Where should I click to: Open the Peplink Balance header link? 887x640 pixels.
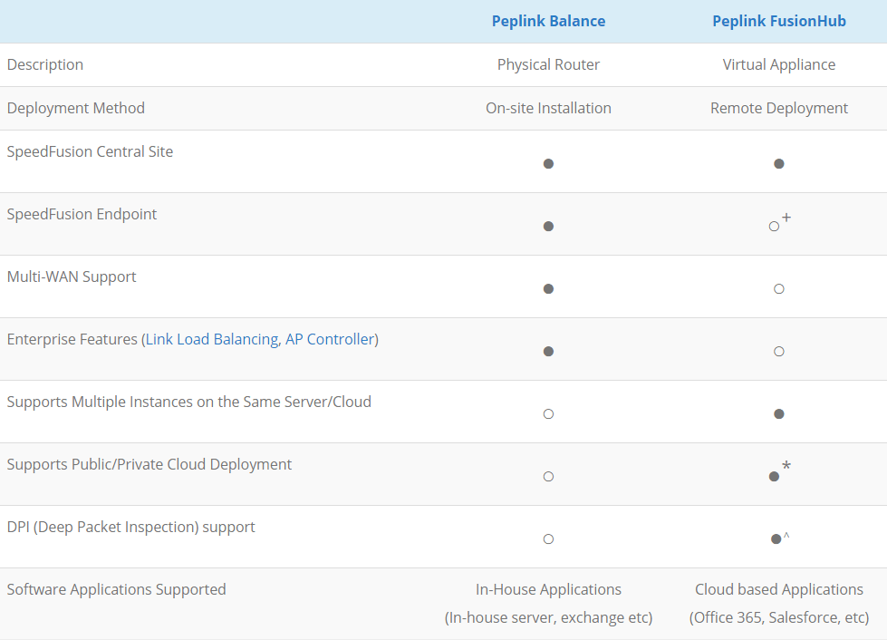click(548, 21)
